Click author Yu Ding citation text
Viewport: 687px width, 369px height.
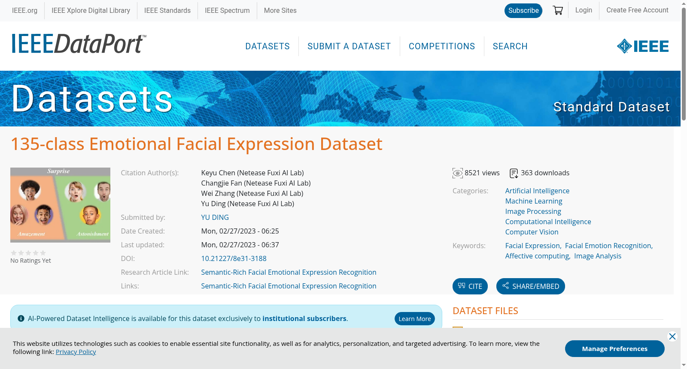point(248,204)
